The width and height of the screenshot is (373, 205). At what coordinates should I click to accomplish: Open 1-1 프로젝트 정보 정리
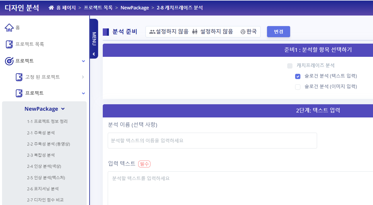tap(47, 121)
